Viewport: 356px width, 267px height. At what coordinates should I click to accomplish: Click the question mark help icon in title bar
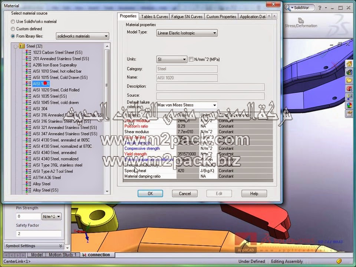click(320, 8)
